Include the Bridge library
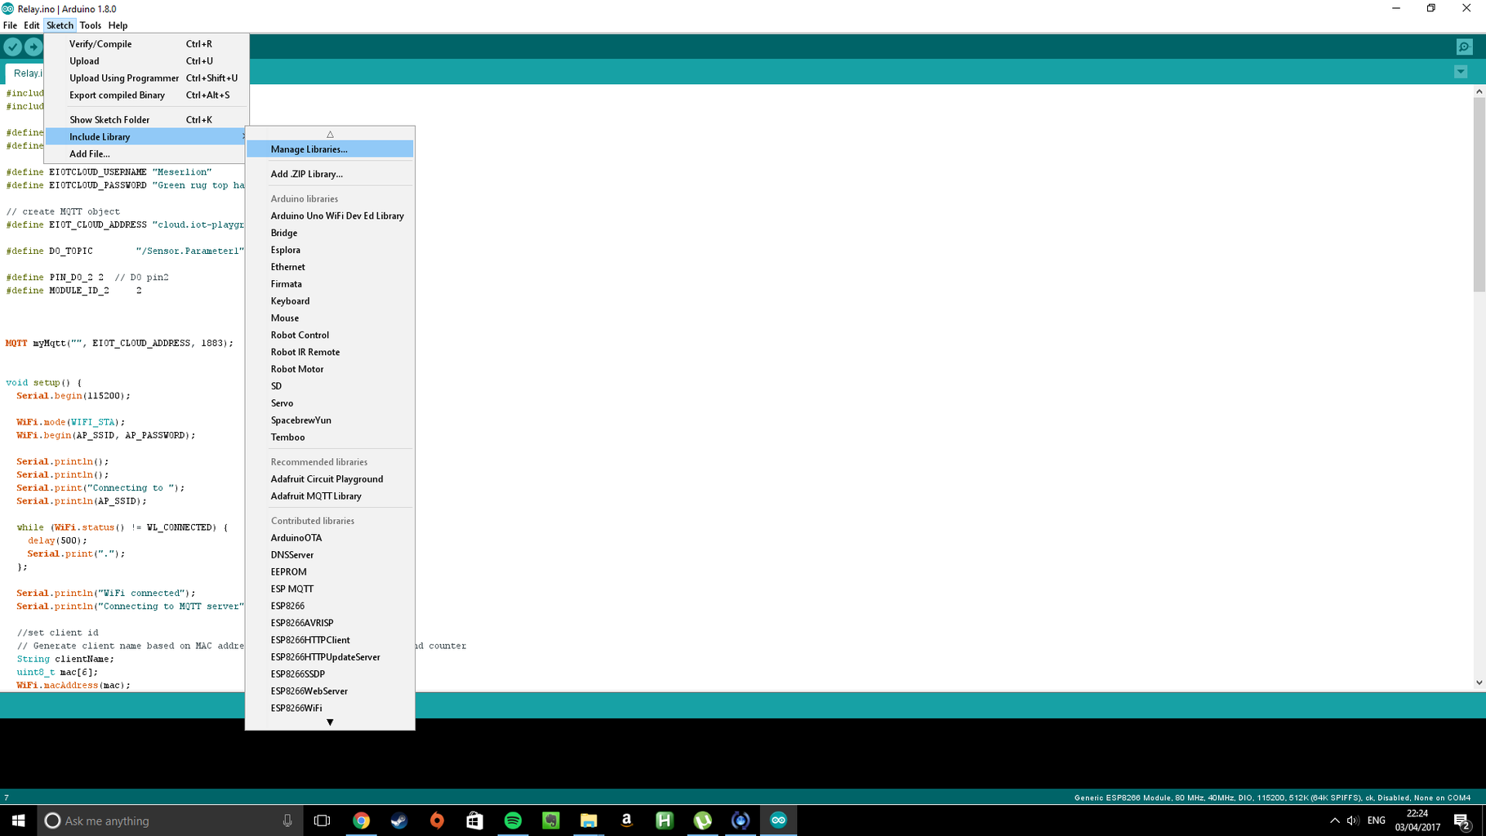1486x836 pixels. click(x=330, y=233)
